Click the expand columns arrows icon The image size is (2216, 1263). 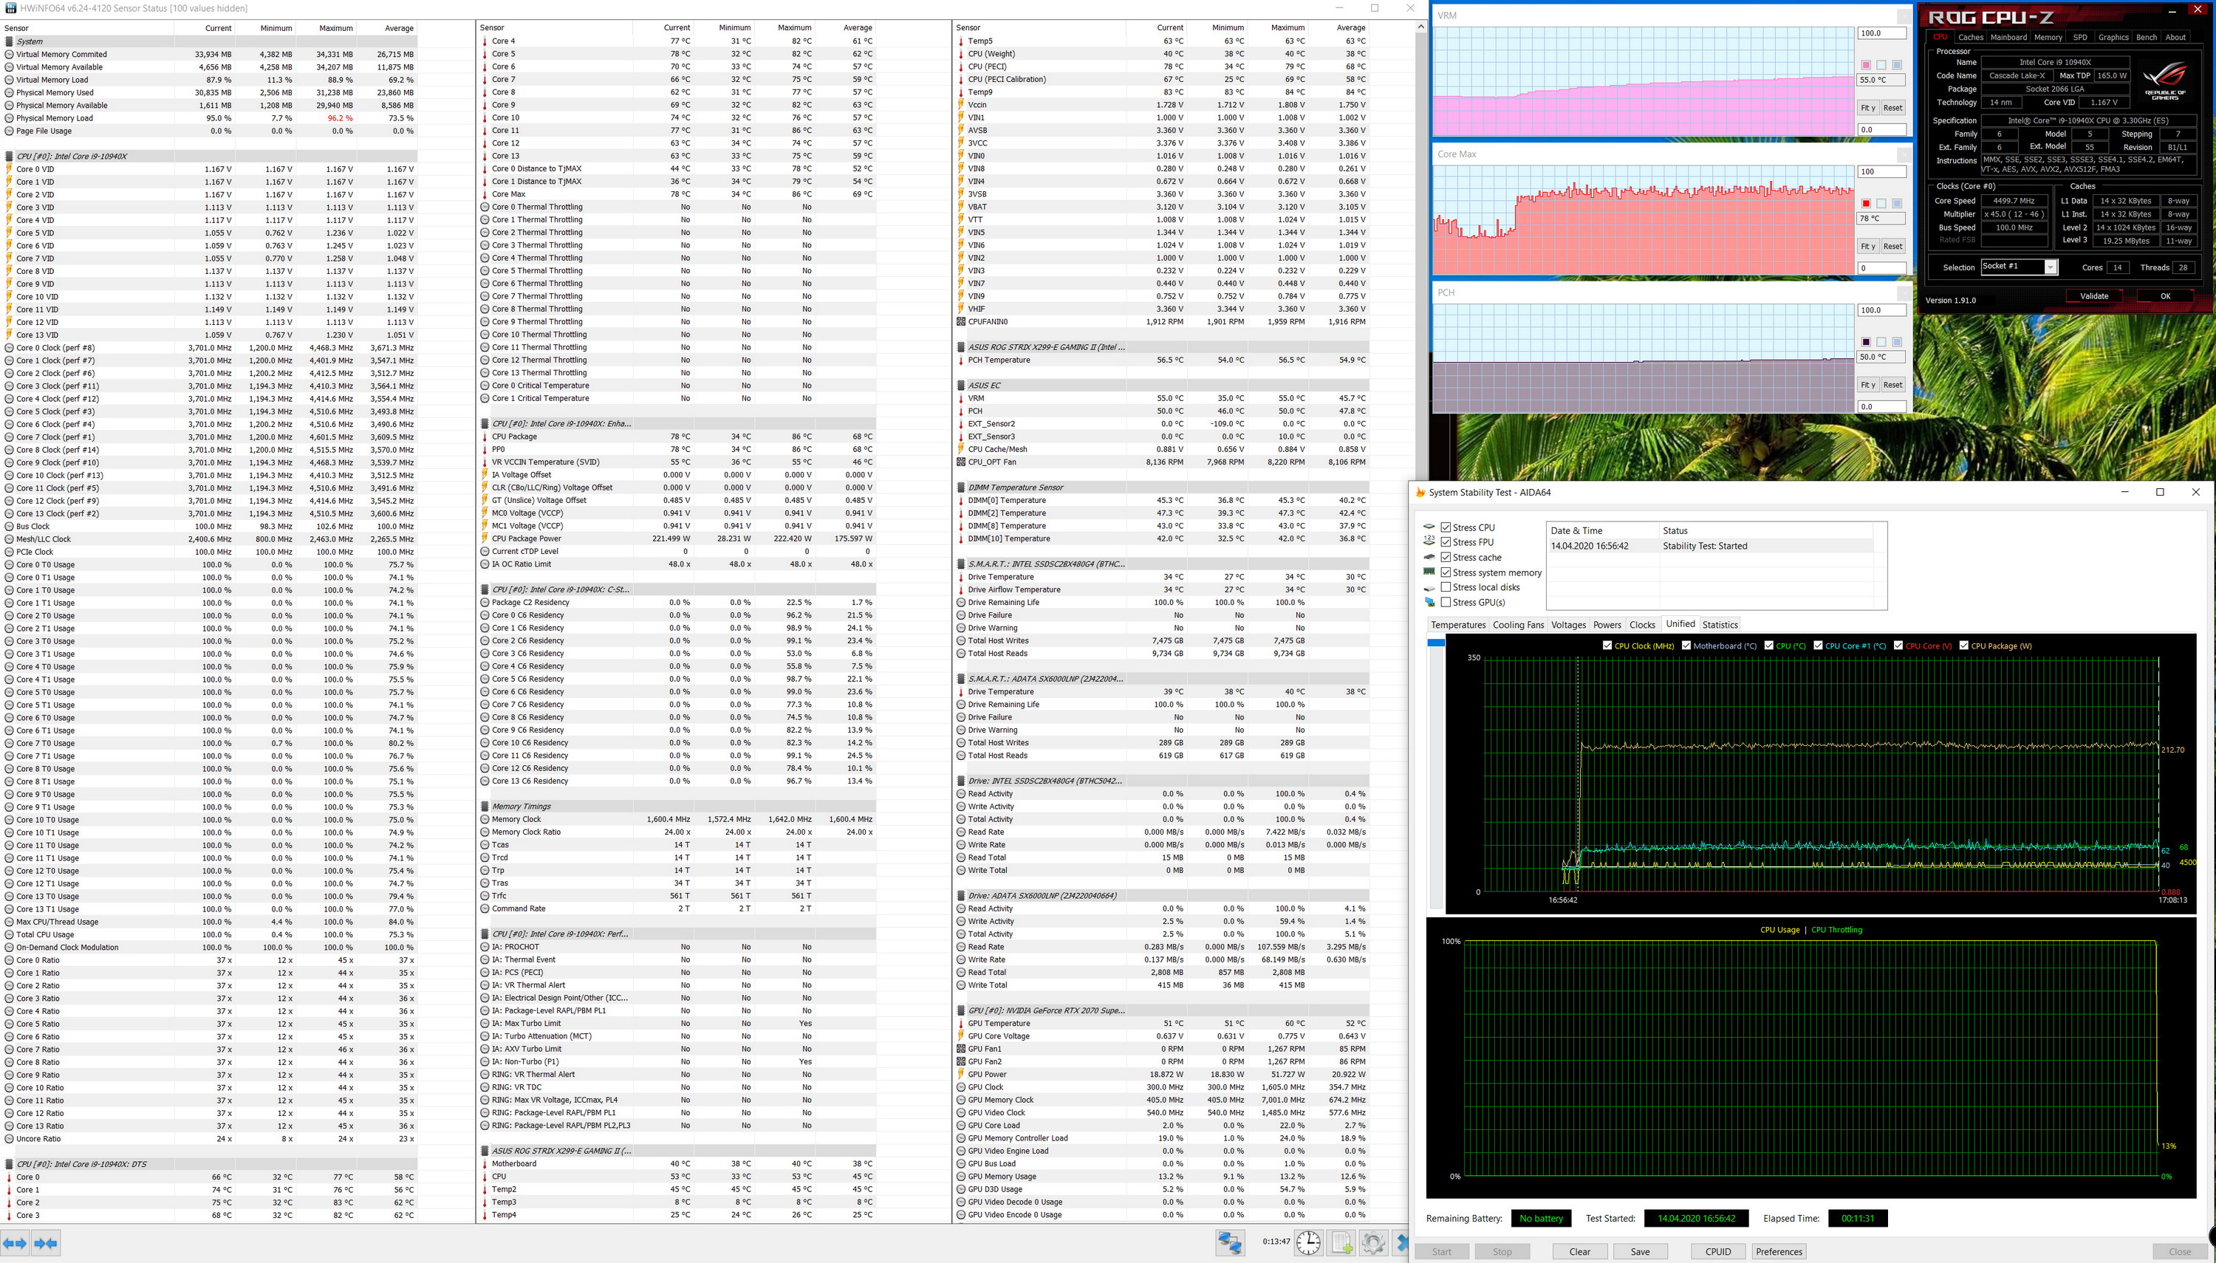(15, 1243)
